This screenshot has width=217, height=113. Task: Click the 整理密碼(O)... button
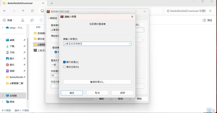pos(97,82)
